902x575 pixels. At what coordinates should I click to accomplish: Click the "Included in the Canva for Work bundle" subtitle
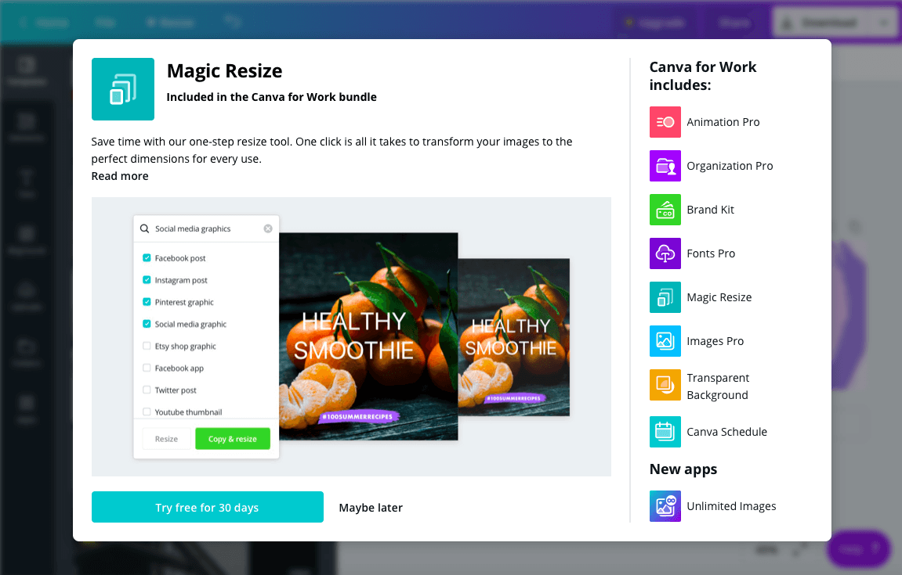click(271, 97)
